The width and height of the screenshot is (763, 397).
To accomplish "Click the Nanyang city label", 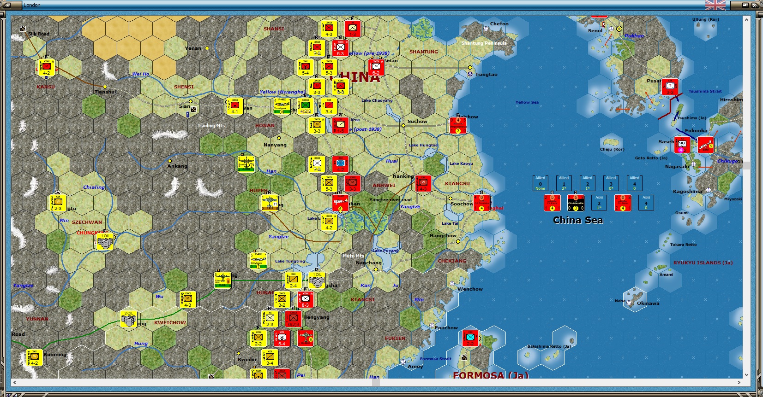I will pos(275,145).
